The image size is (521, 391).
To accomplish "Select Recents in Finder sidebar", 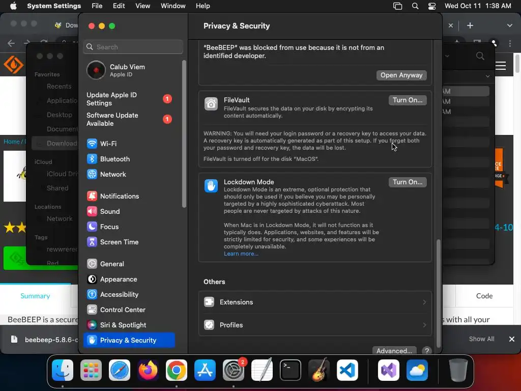I will tap(59, 87).
